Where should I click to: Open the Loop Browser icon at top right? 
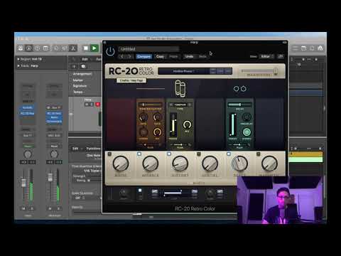[312, 48]
